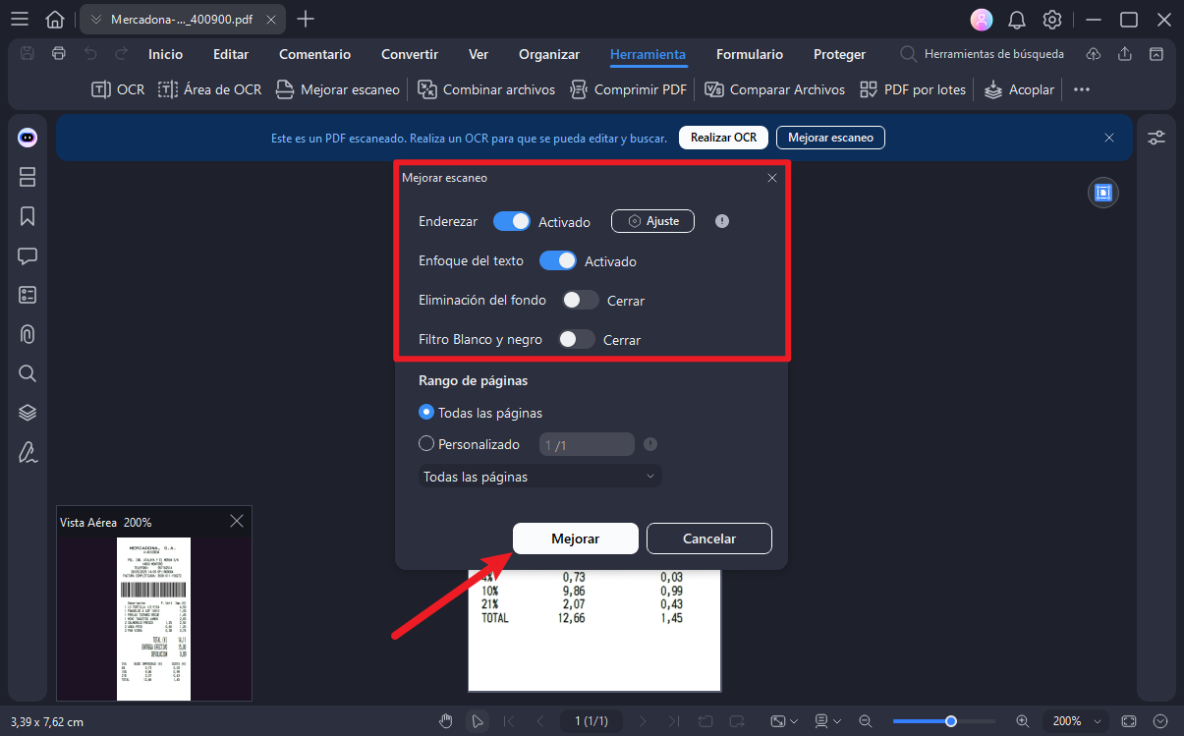
Task: Select the Personalizado radio button
Action: (x=426, y=444)
